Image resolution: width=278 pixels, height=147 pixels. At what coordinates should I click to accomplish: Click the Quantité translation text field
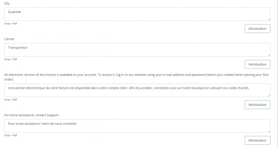pyautogui.click(x=137, y=14)
